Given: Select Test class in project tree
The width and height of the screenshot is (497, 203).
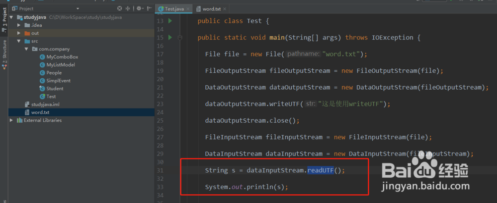Looking at the screenshot, I should [x=51, y=97].
